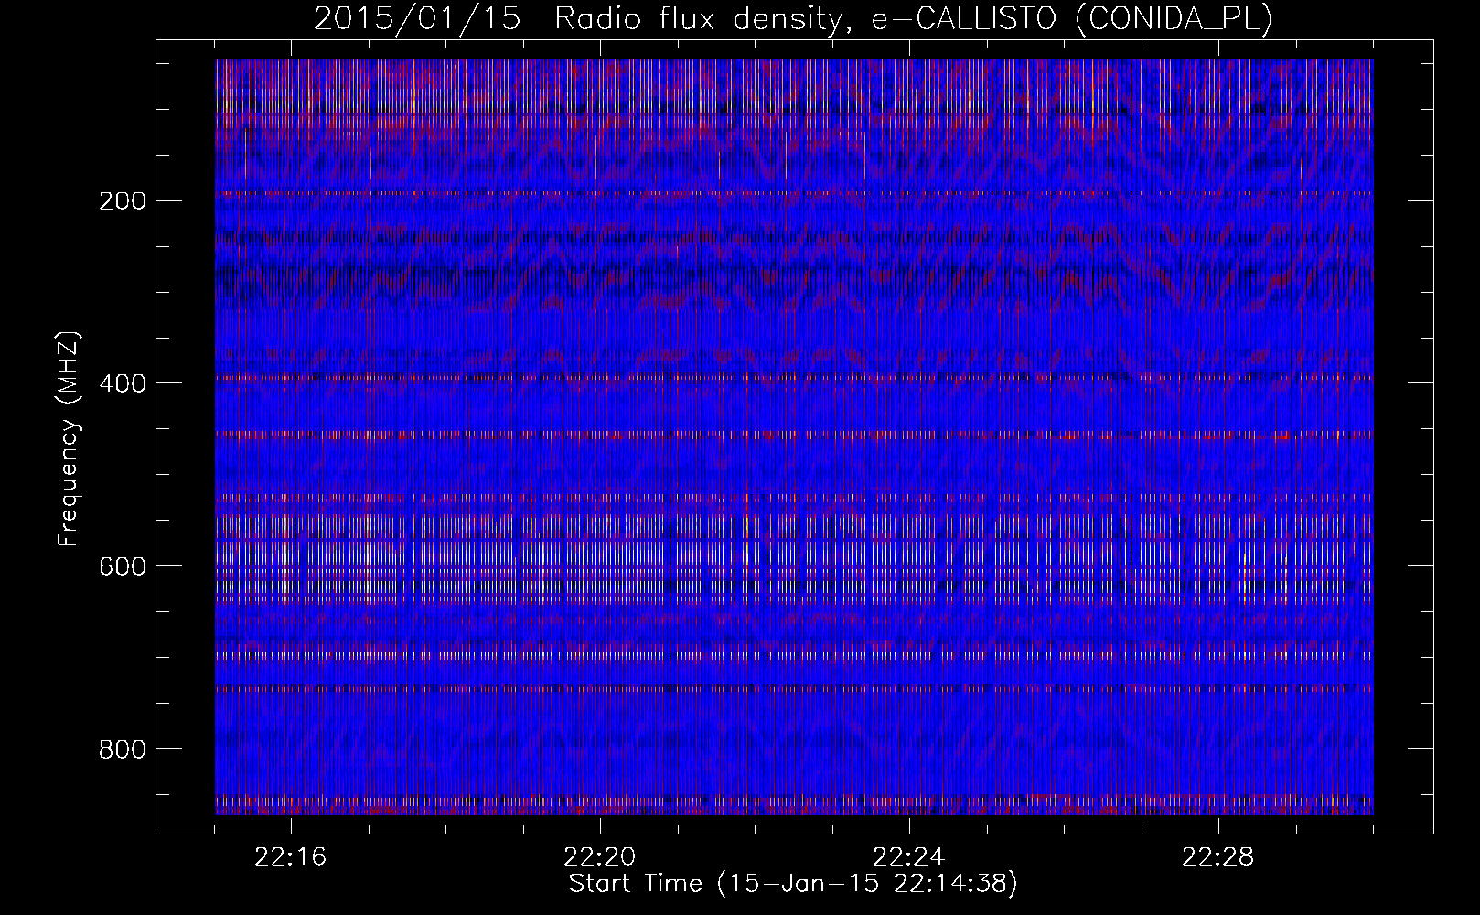
Task: Click the 'Start Time (15-Jan-15 22:14:38)' label
Action: pos(793,884)
